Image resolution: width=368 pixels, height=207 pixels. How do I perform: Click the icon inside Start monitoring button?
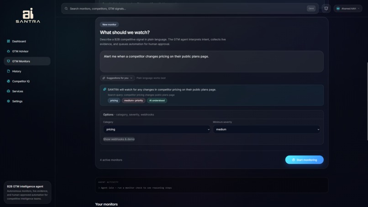coord(294,160)
